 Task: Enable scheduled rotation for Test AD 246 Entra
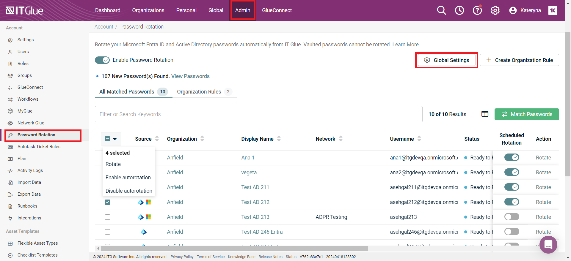pyautogui.click(x=512, y=232)
